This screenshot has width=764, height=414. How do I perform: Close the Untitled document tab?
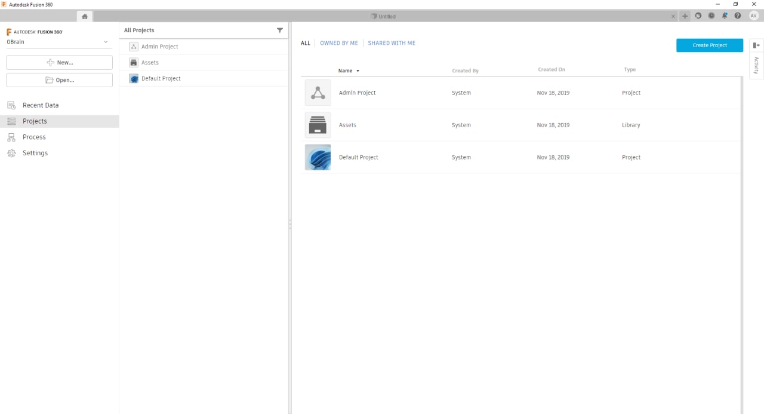coord(674,17)
